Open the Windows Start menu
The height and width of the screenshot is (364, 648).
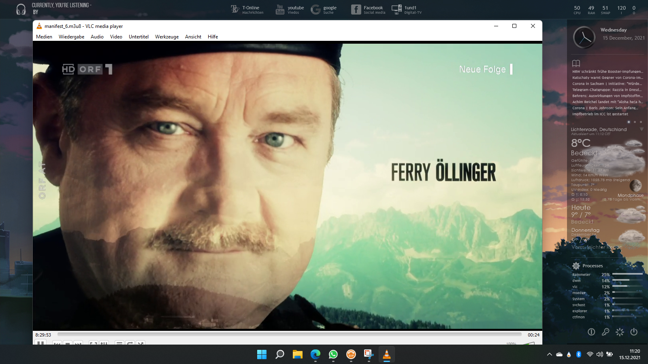[x=262, y=354]
